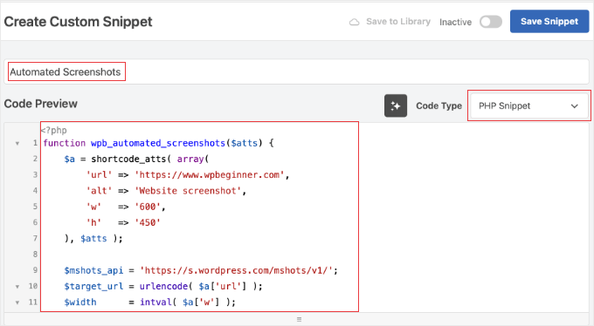Click the function name wpb_automated_screenshots
This screenshot has width=594, height=326.
click(158, 143)
